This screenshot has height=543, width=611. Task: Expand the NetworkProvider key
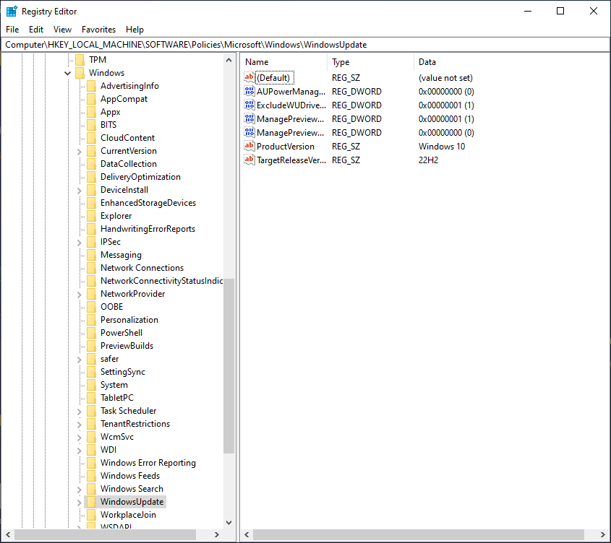pyautogui.click(x=79, y=295)
